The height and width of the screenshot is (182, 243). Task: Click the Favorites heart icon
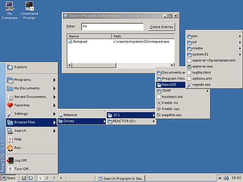coord(10,105)
